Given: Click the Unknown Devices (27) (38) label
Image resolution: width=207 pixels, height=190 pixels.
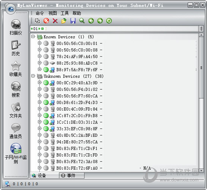Looking at the screenshot, I should pos(74,76).
